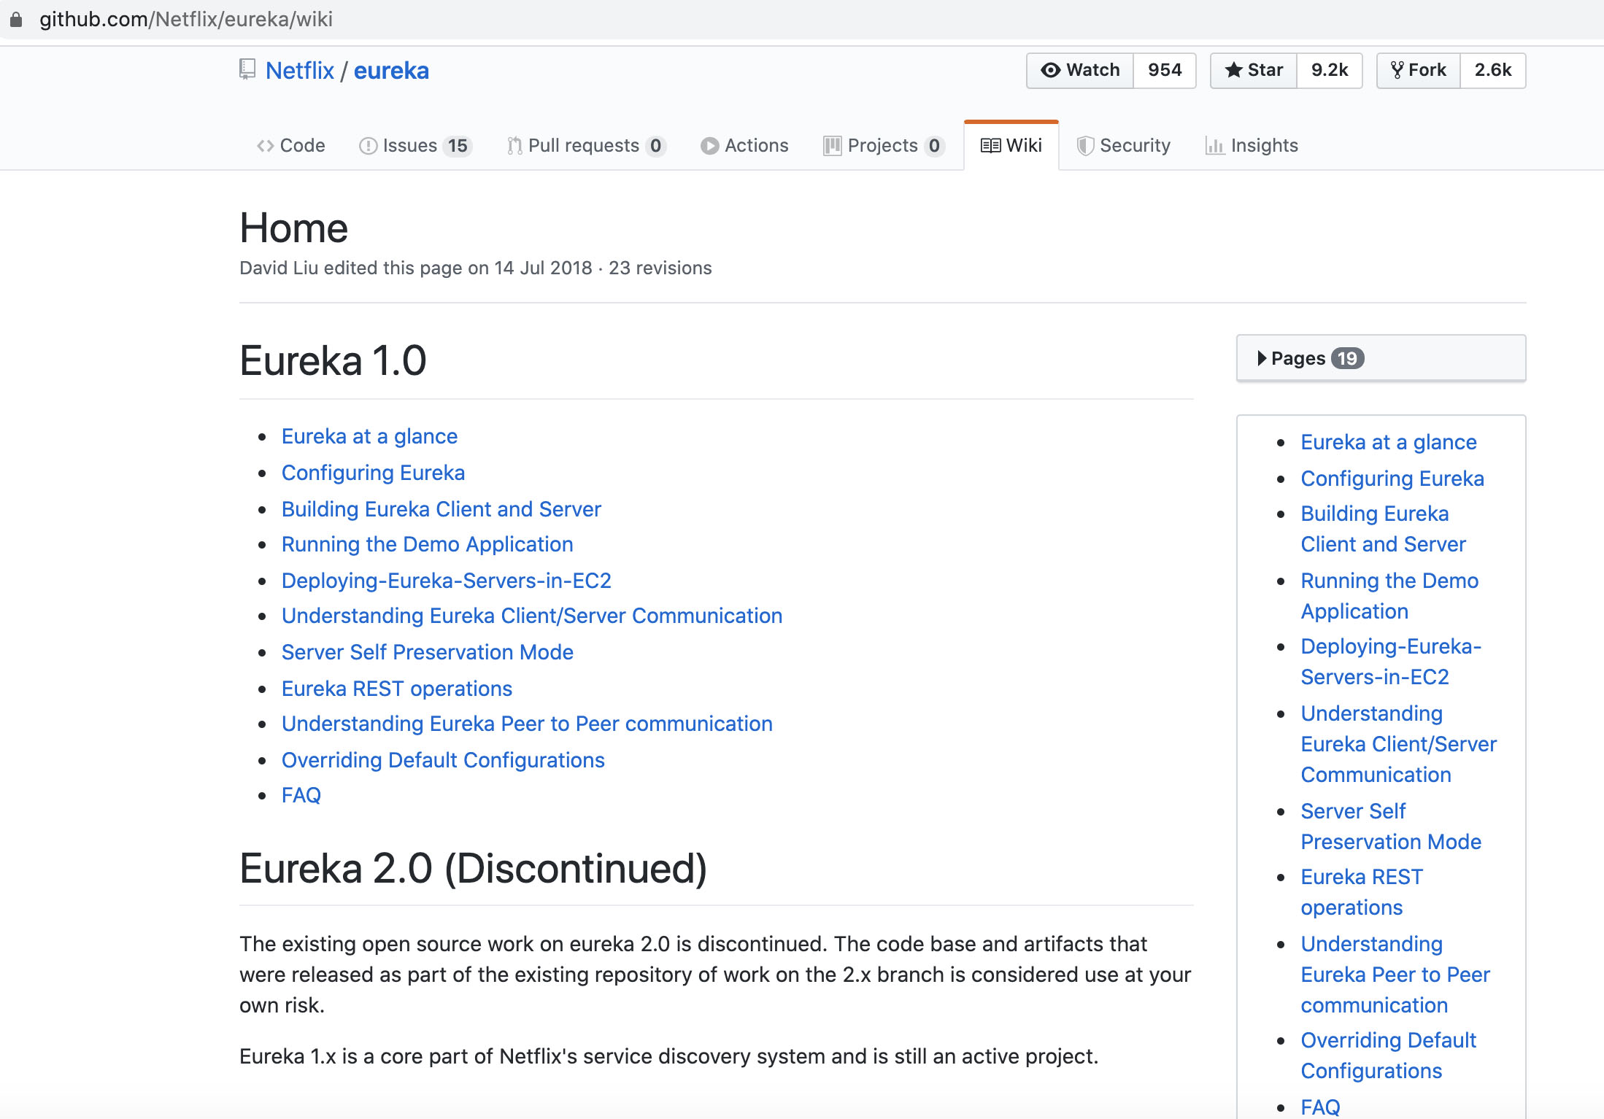Open the Actions tab

click(x=744, y=146)
